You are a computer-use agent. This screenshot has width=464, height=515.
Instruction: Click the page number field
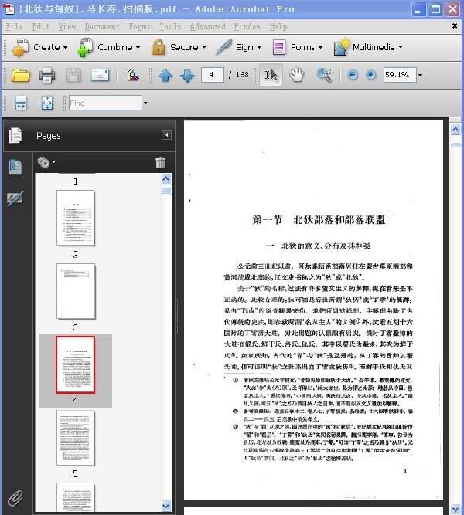tap(212, 75)
